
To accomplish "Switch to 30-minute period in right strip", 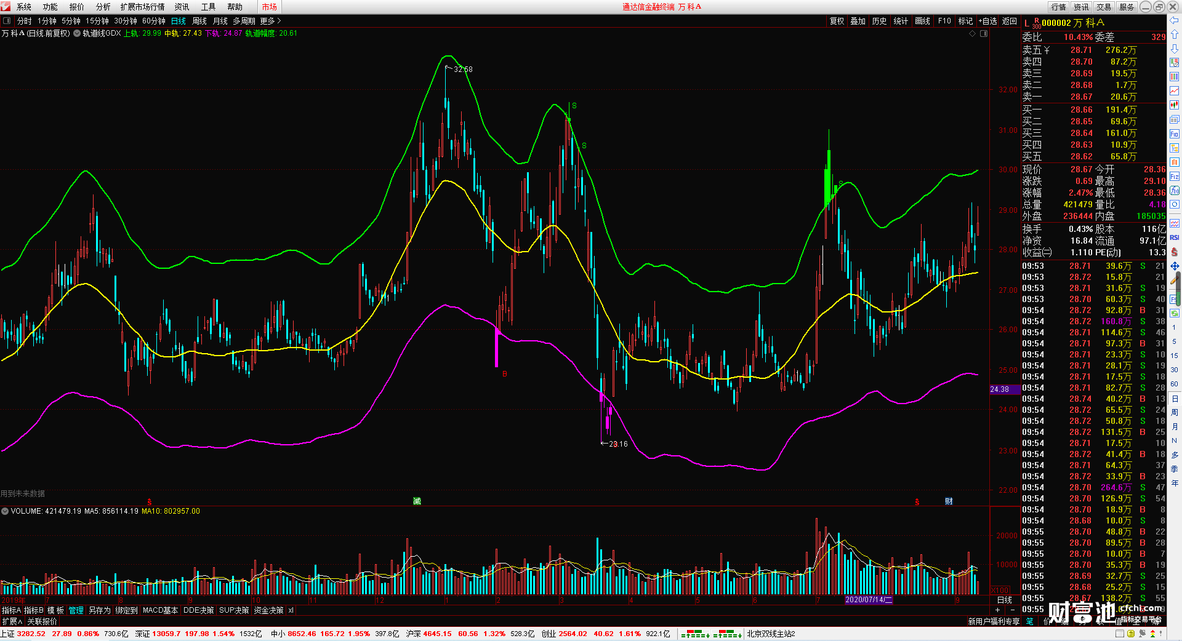I will [x=1175, y=370].
